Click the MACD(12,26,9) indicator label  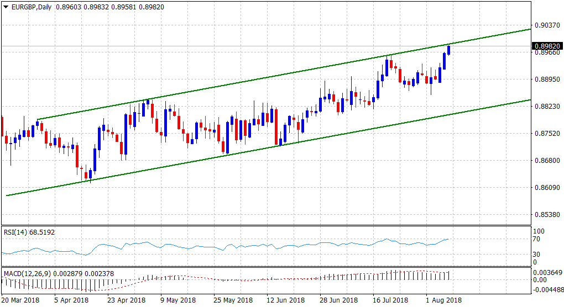point(26,273)
